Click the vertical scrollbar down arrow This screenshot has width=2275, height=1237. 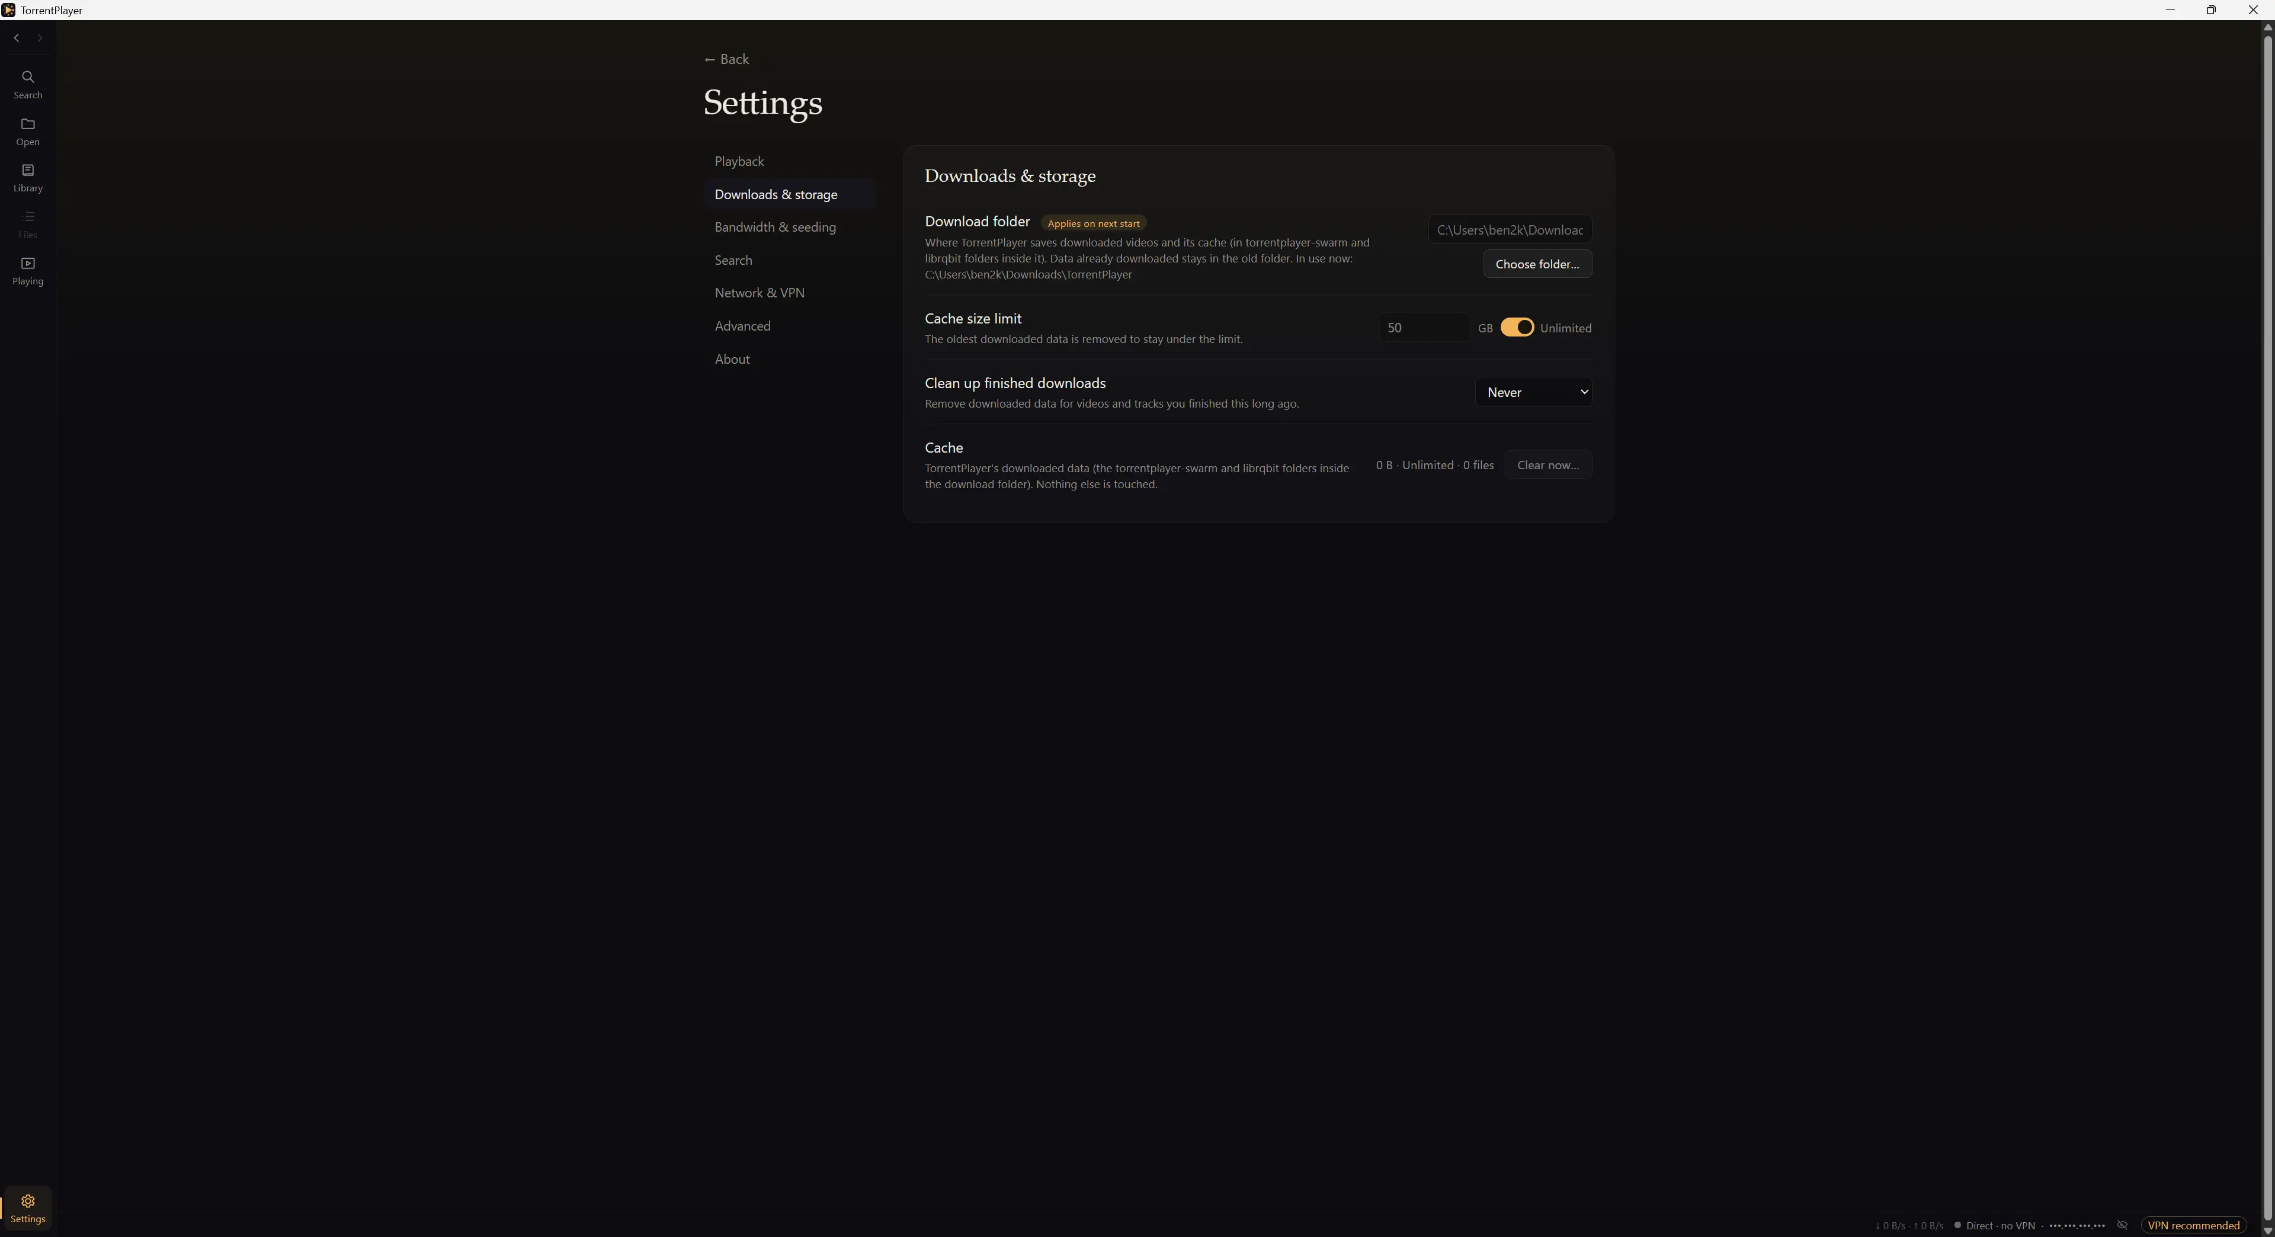(x=2267, y=1230)
